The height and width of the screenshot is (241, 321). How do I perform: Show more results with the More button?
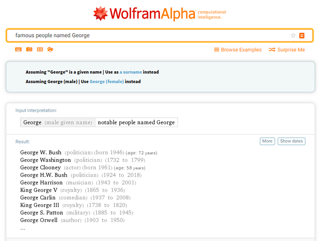point(267,141)
